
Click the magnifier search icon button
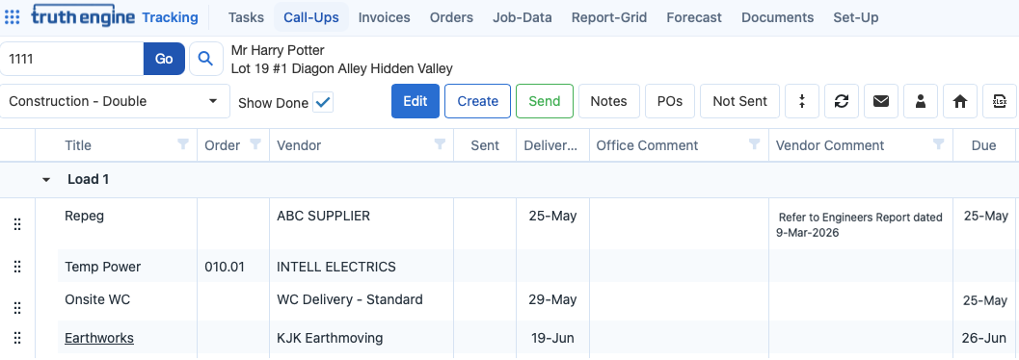(x=206, y=59)
